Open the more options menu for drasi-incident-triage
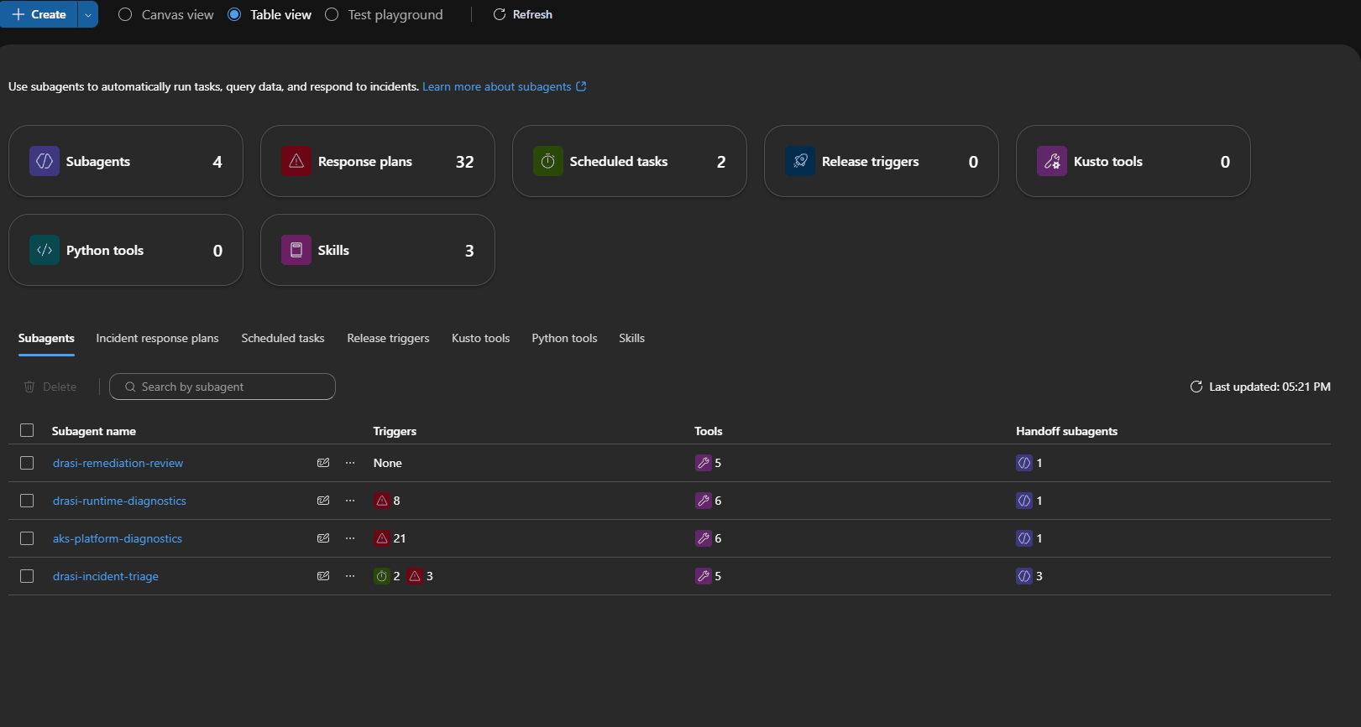The image size is (1361, 727). click(x=350, y=576)
